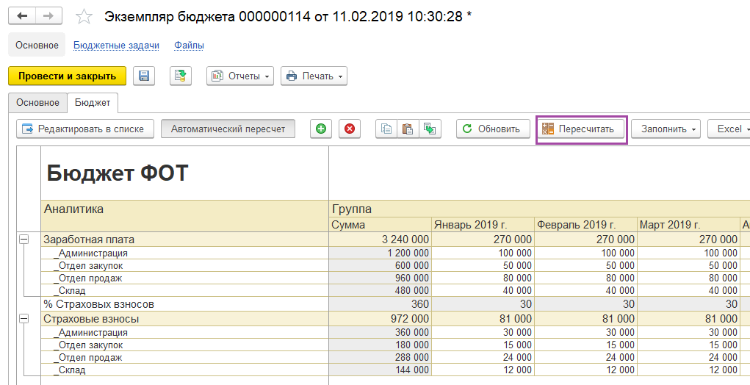Select the 360 sum cell of % Страховых взносов

pyautogui.click(x=381, y=304)
